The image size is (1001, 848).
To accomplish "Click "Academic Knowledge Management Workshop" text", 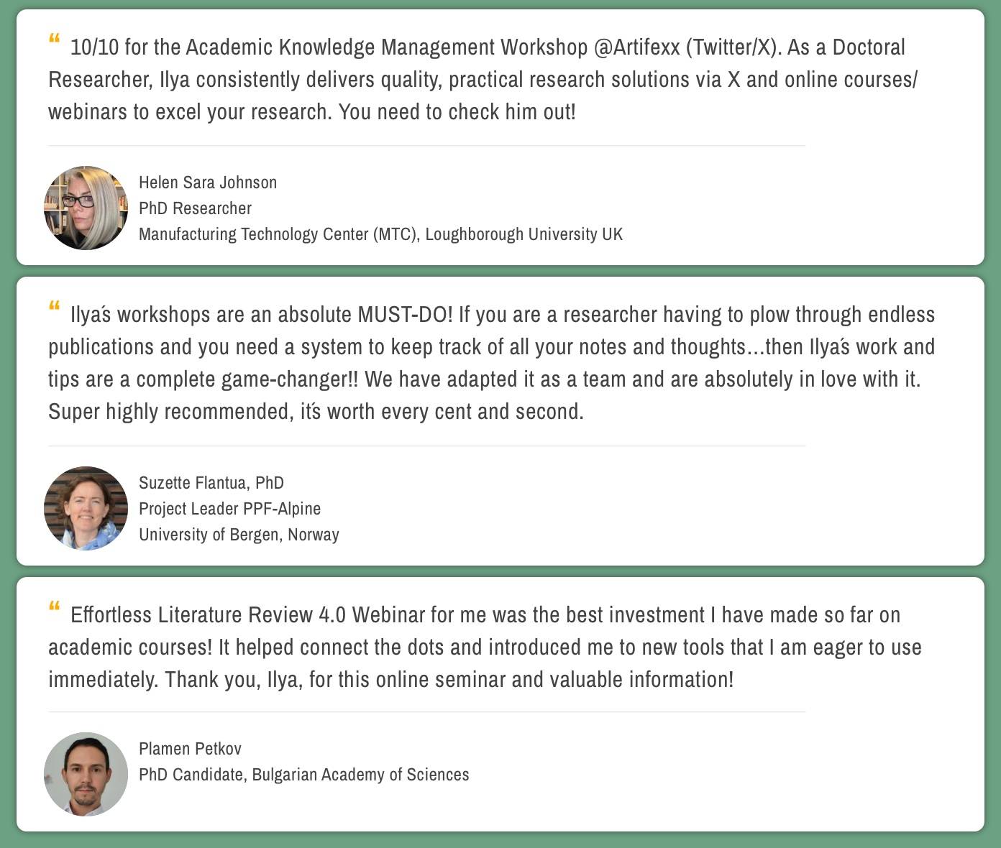I will click(387, 47).
